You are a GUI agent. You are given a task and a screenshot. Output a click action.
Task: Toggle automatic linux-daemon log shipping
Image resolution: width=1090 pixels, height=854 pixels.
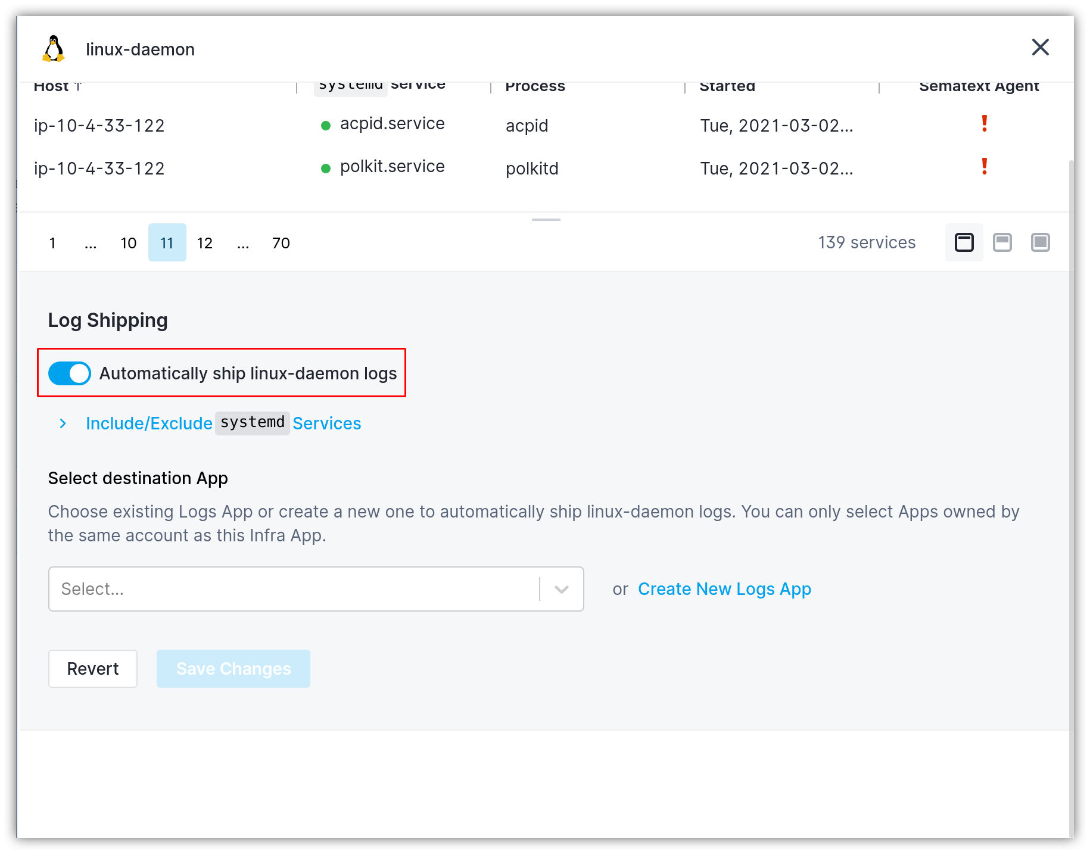[x=70, y=373]
